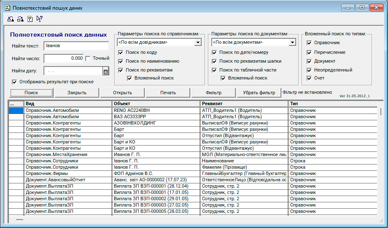Image resolution: width=388 pixels, height=228 pixels.
Task: Disable Поиск по табличной части checkbox
Action: click(x=215, y=70)
